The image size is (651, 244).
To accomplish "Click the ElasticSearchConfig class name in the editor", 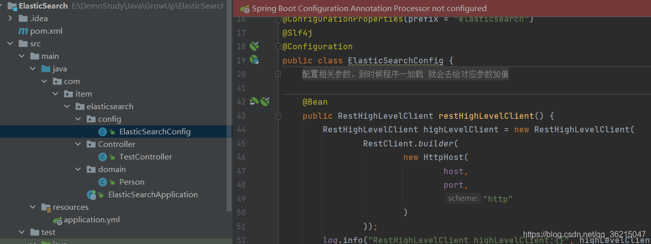I will [x=396, y=60].
